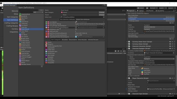Open Currency in Inventory Manager sidebar
177x99 pixels.
(15, 29)
